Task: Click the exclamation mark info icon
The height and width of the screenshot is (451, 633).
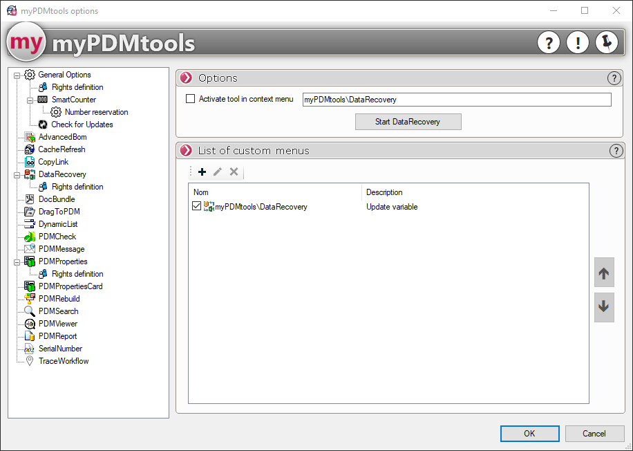Action: [x=578, y=43]
